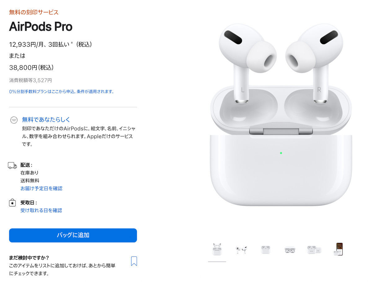Viewport: 372px width, 282px height.
Task: Click the 38,800円(税込) price text
Action: pos(31,68)
